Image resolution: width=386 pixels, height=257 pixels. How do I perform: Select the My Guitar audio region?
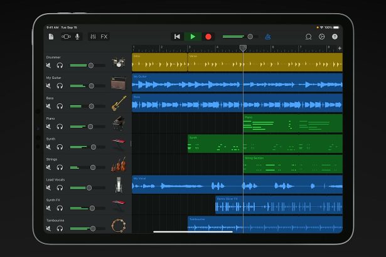[x=237, y=83]
